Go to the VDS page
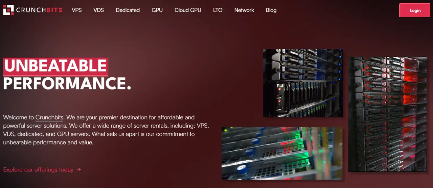Viewport: 433px width, 188px height. click(x=98, y=10)
